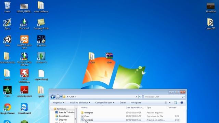This screenshot has height=123, width=219.
Task: Select the Jogo_FPS Unity folder icon
Action: [x=211, y=24]
